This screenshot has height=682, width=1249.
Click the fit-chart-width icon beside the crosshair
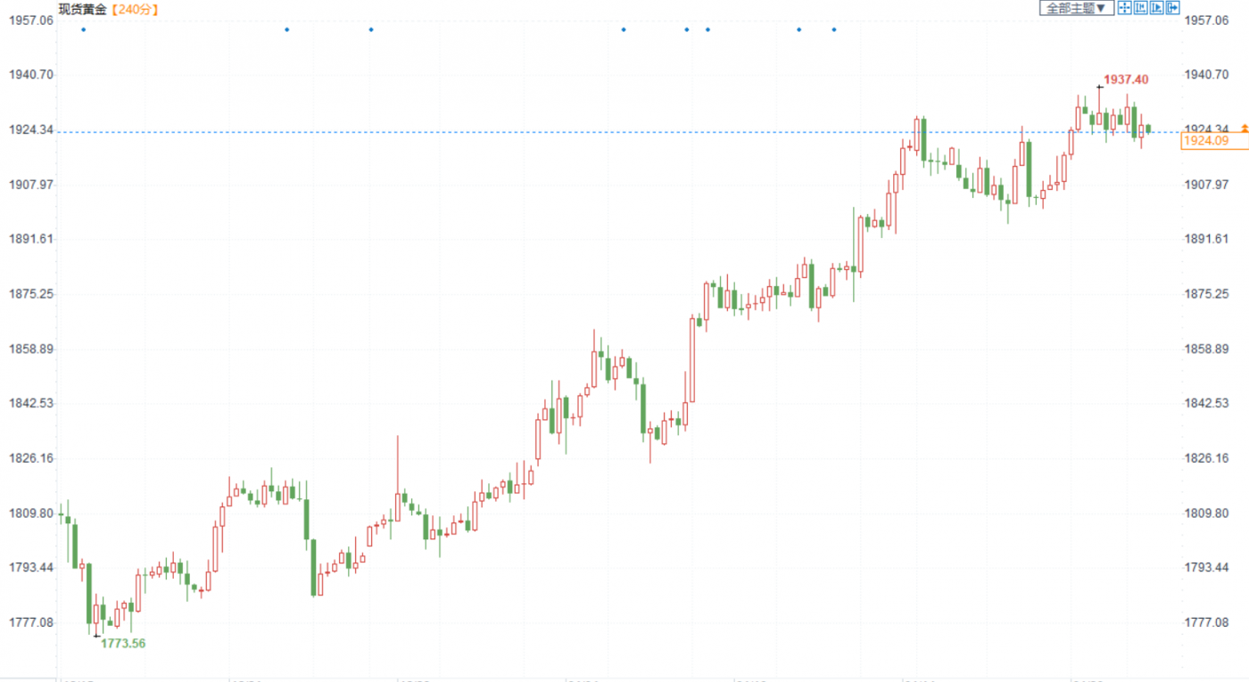point(1141,8)
